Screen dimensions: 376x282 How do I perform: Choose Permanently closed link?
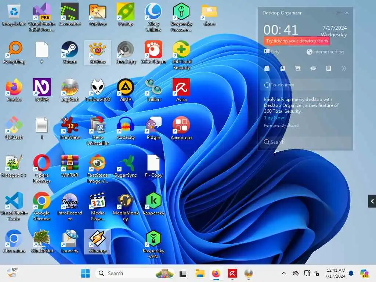[281, 126]
